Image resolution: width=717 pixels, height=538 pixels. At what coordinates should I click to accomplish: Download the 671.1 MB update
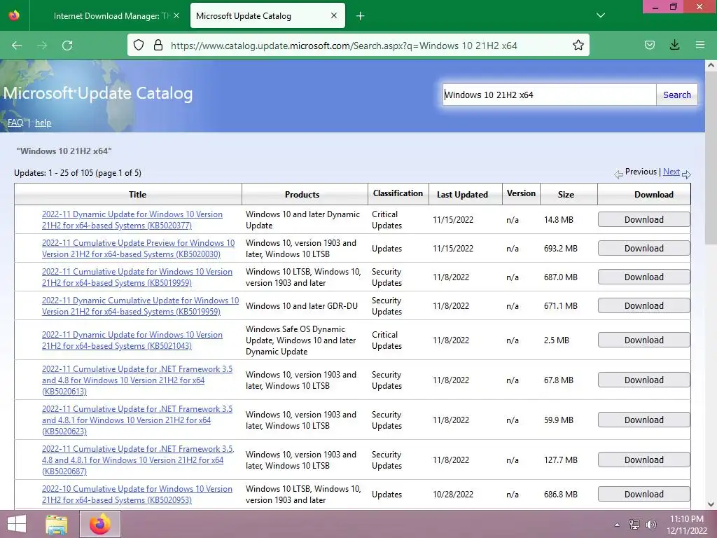pyautogui.click(x=644, y=306)
